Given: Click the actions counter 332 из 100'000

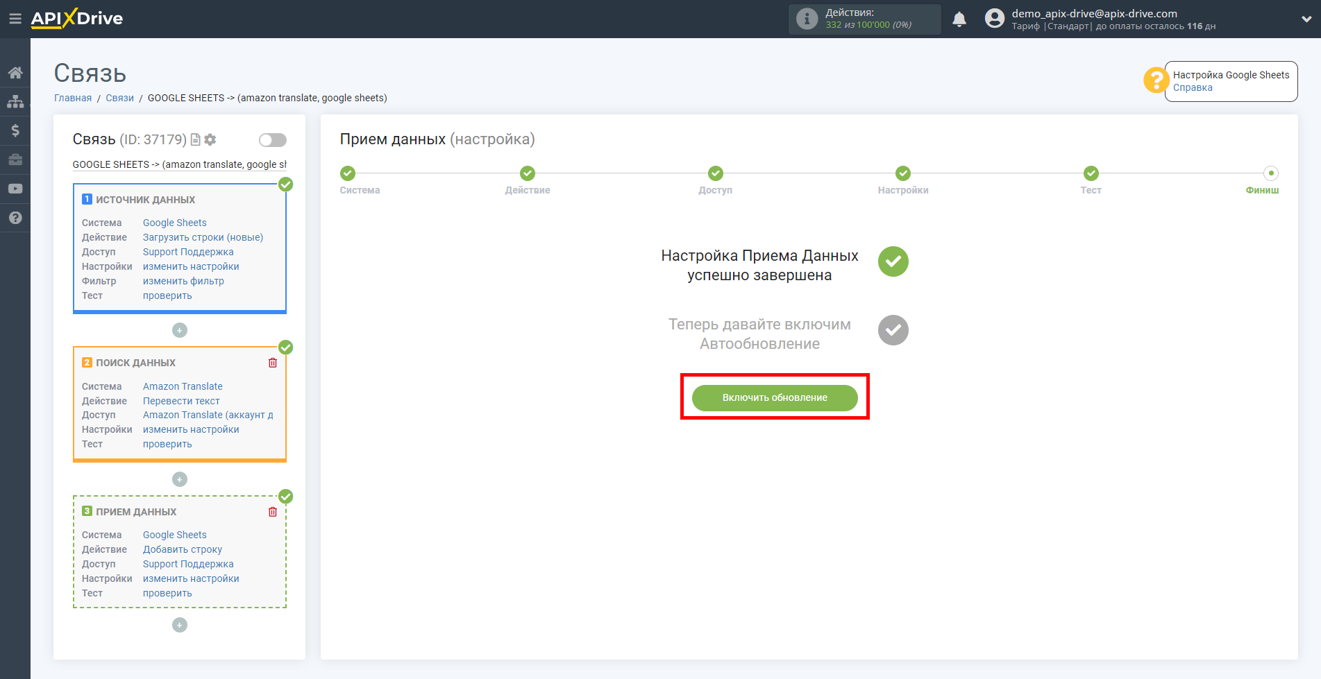Looking at the screenshot, I should coord(868,25).
